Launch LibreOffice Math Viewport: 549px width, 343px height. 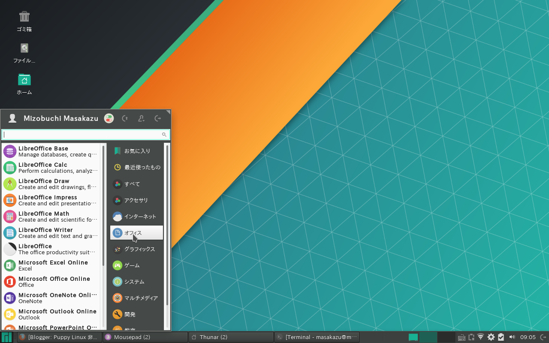(51, 217)
